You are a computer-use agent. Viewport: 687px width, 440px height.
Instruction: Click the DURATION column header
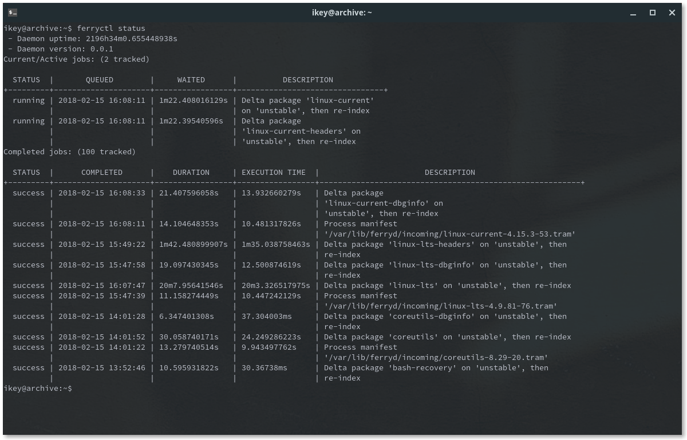tap(191, 172)
